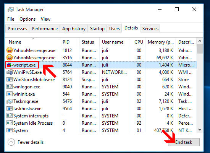This screenshot has height=153, width=210.
Task: Sort by the CPU column header
Action: click(137, 42)
